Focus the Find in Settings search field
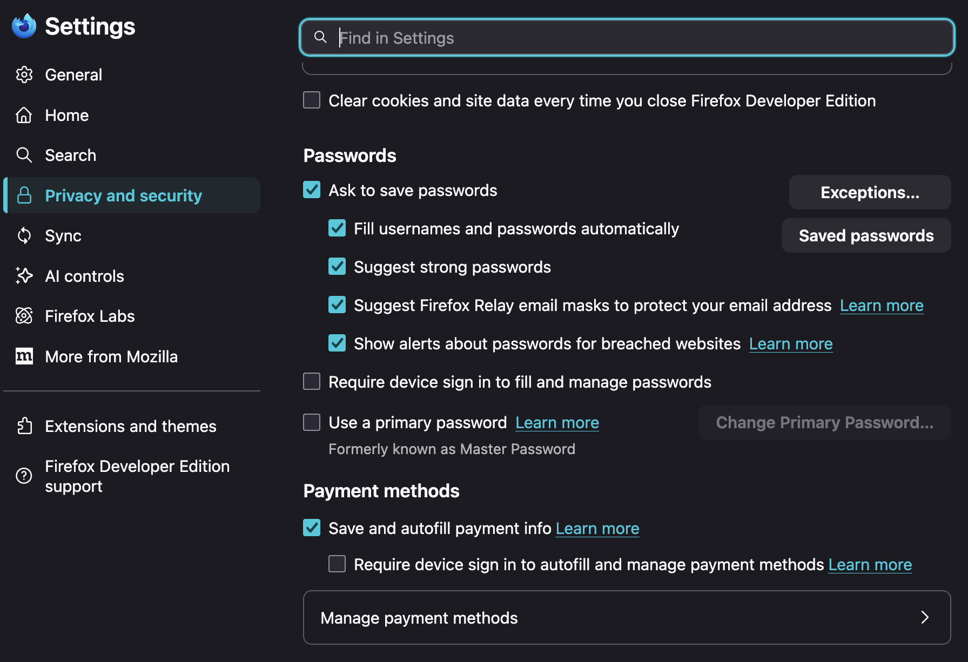This screenshot has height=662, width=968. (x=627, y=37)
